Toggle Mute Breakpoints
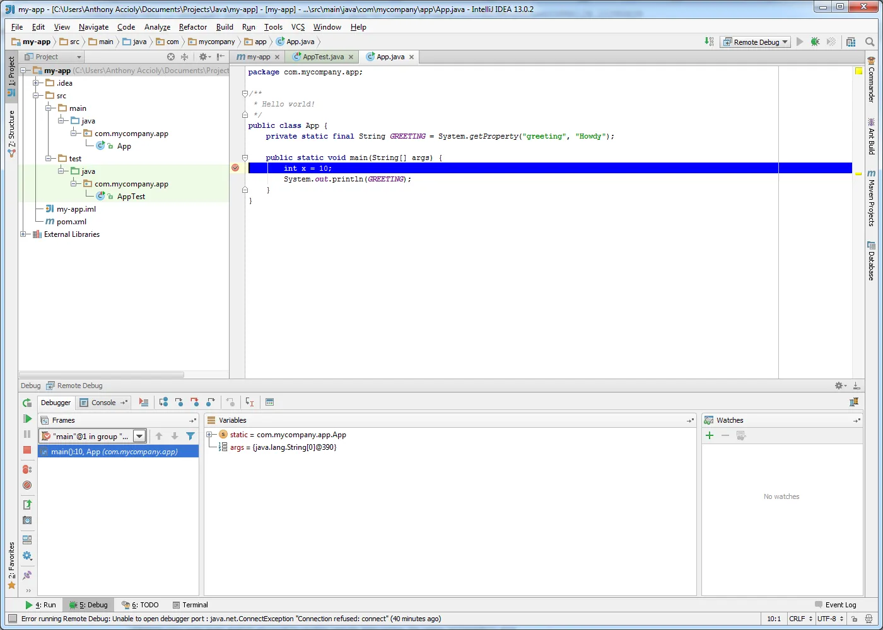This screenshot has width=883, height=630. [27, 485]
